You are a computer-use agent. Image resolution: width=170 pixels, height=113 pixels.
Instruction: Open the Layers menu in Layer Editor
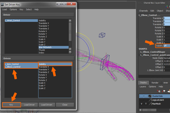(143, 87)
